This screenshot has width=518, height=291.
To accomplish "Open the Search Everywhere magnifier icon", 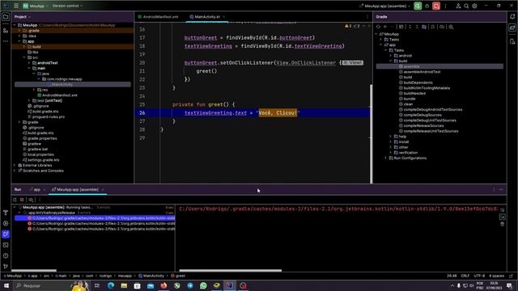I will point(466,6).
